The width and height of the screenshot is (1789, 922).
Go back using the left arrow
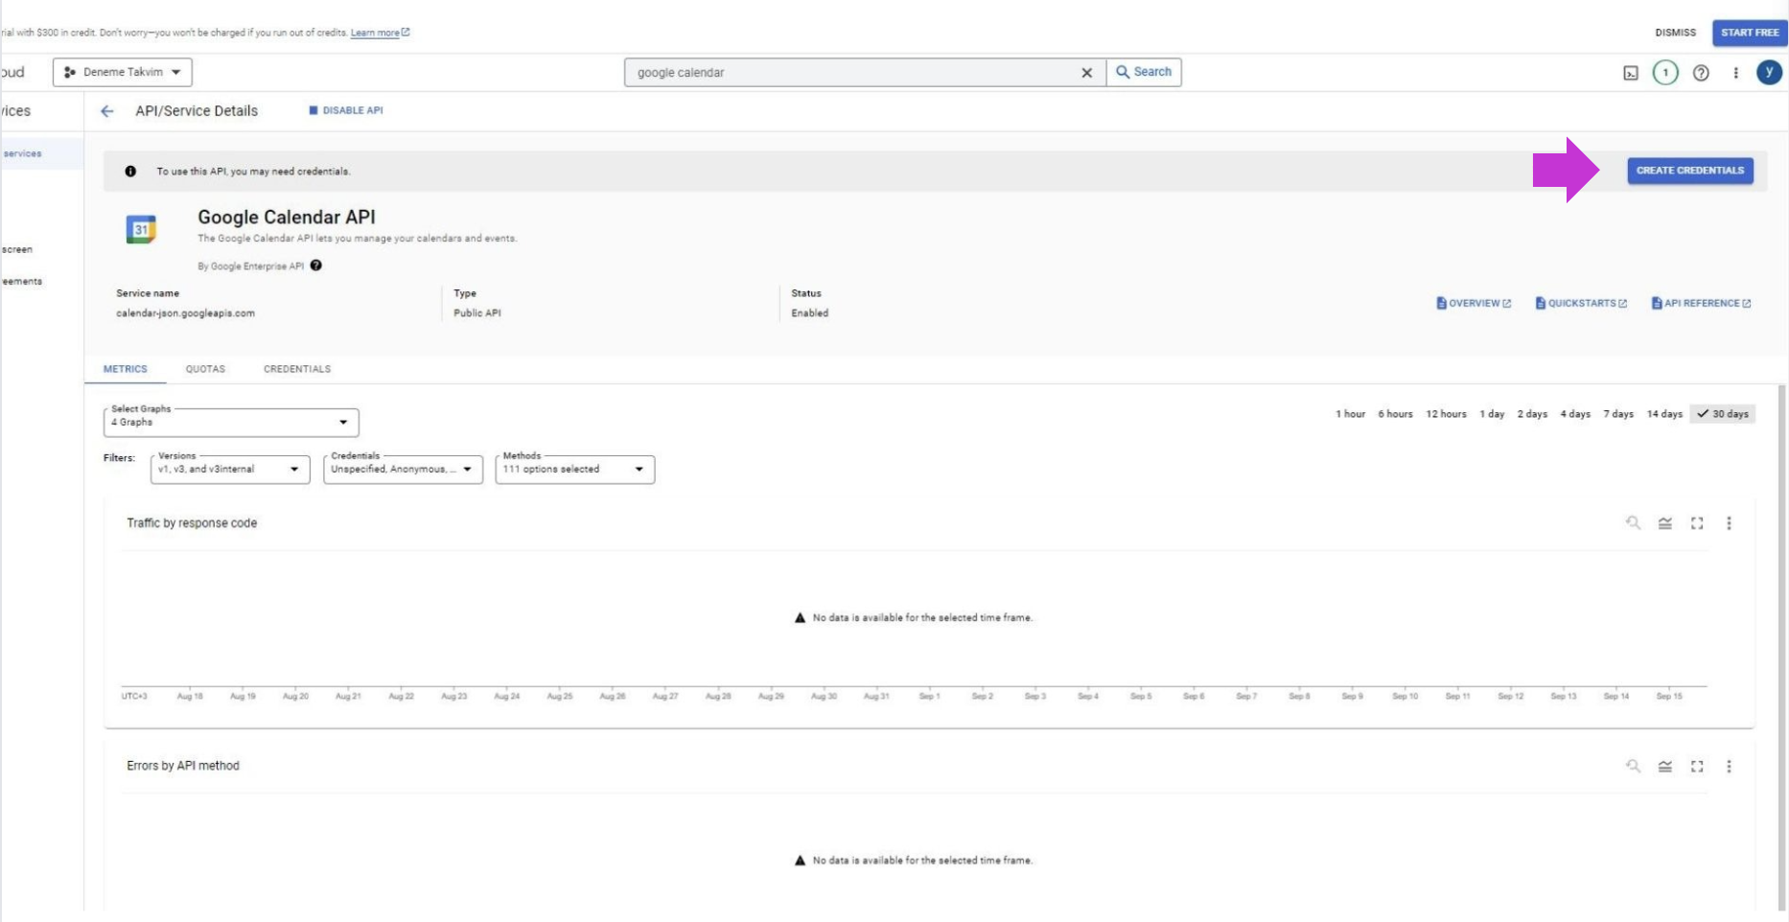coord(107,111)
